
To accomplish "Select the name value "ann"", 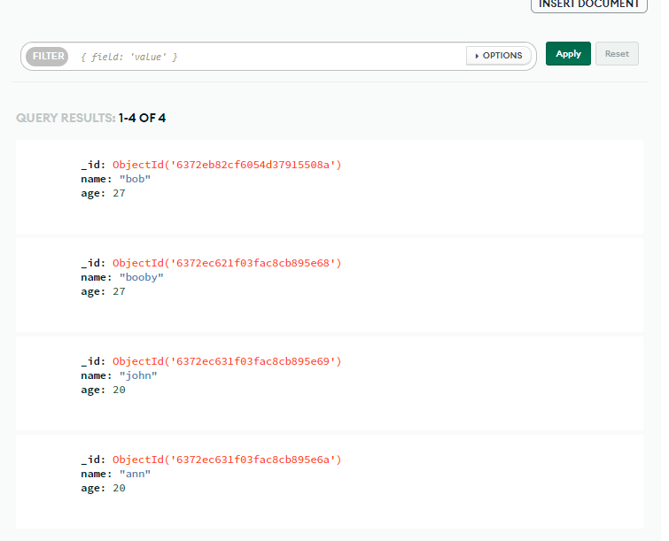I will (x=135, y=474).
